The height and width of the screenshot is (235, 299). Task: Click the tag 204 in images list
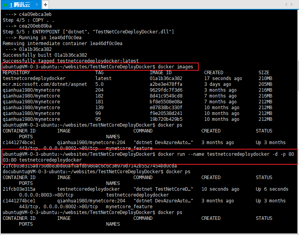[x=100, y=90]
